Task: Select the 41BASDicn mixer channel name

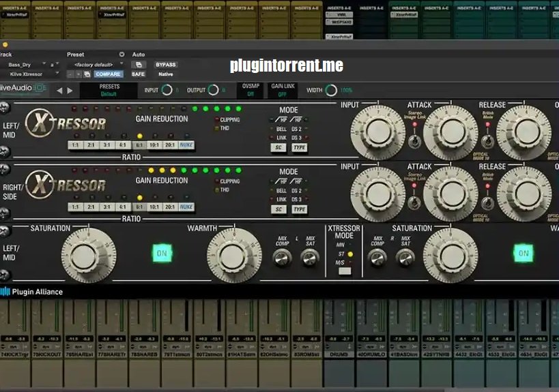Action: tap(403, 355)
